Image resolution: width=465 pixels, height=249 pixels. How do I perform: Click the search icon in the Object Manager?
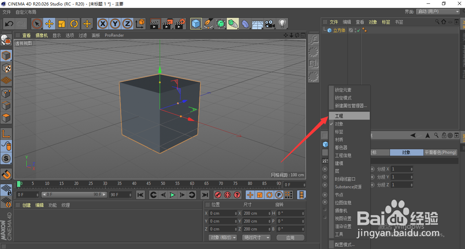[437, 22]
